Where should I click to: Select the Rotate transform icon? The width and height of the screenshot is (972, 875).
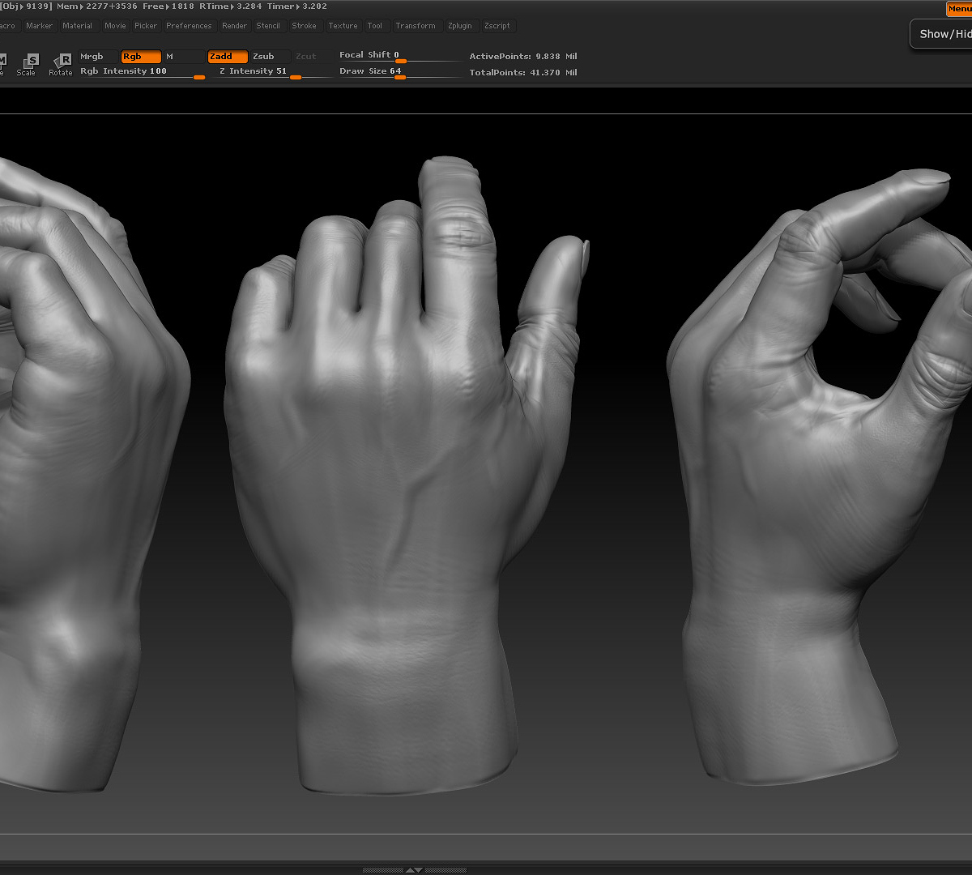[61, 65]
